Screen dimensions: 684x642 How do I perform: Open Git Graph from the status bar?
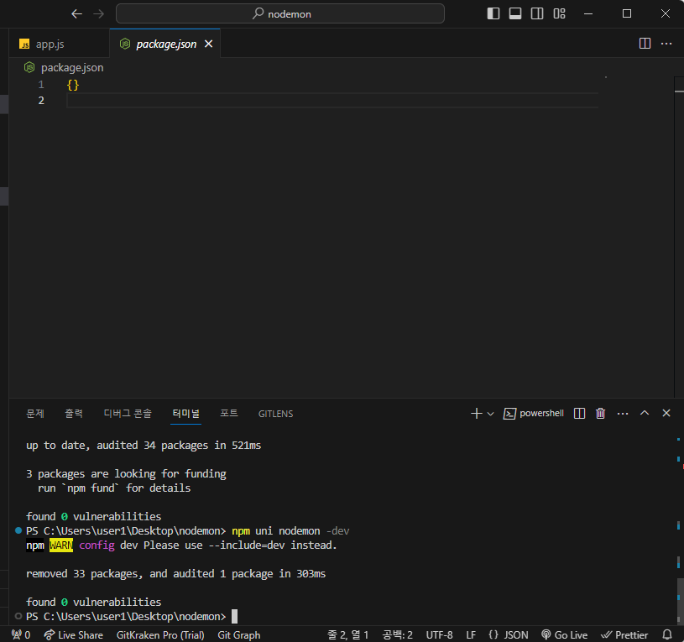[x=238, y=635]
